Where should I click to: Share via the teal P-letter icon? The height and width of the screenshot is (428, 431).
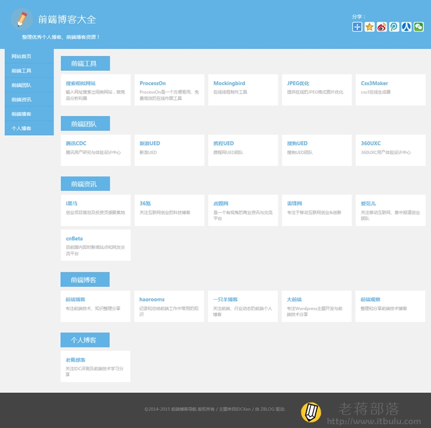394,27
